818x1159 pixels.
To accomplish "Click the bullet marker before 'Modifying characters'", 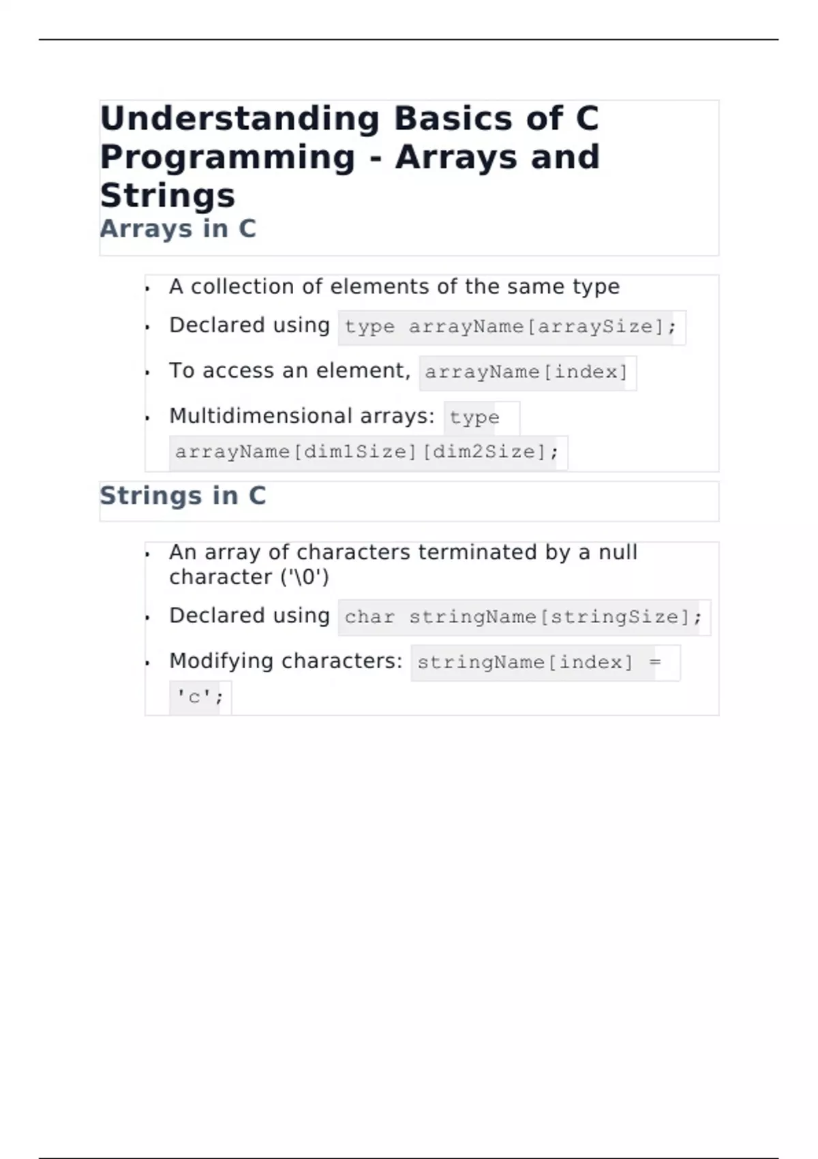I will coord(147,663).
